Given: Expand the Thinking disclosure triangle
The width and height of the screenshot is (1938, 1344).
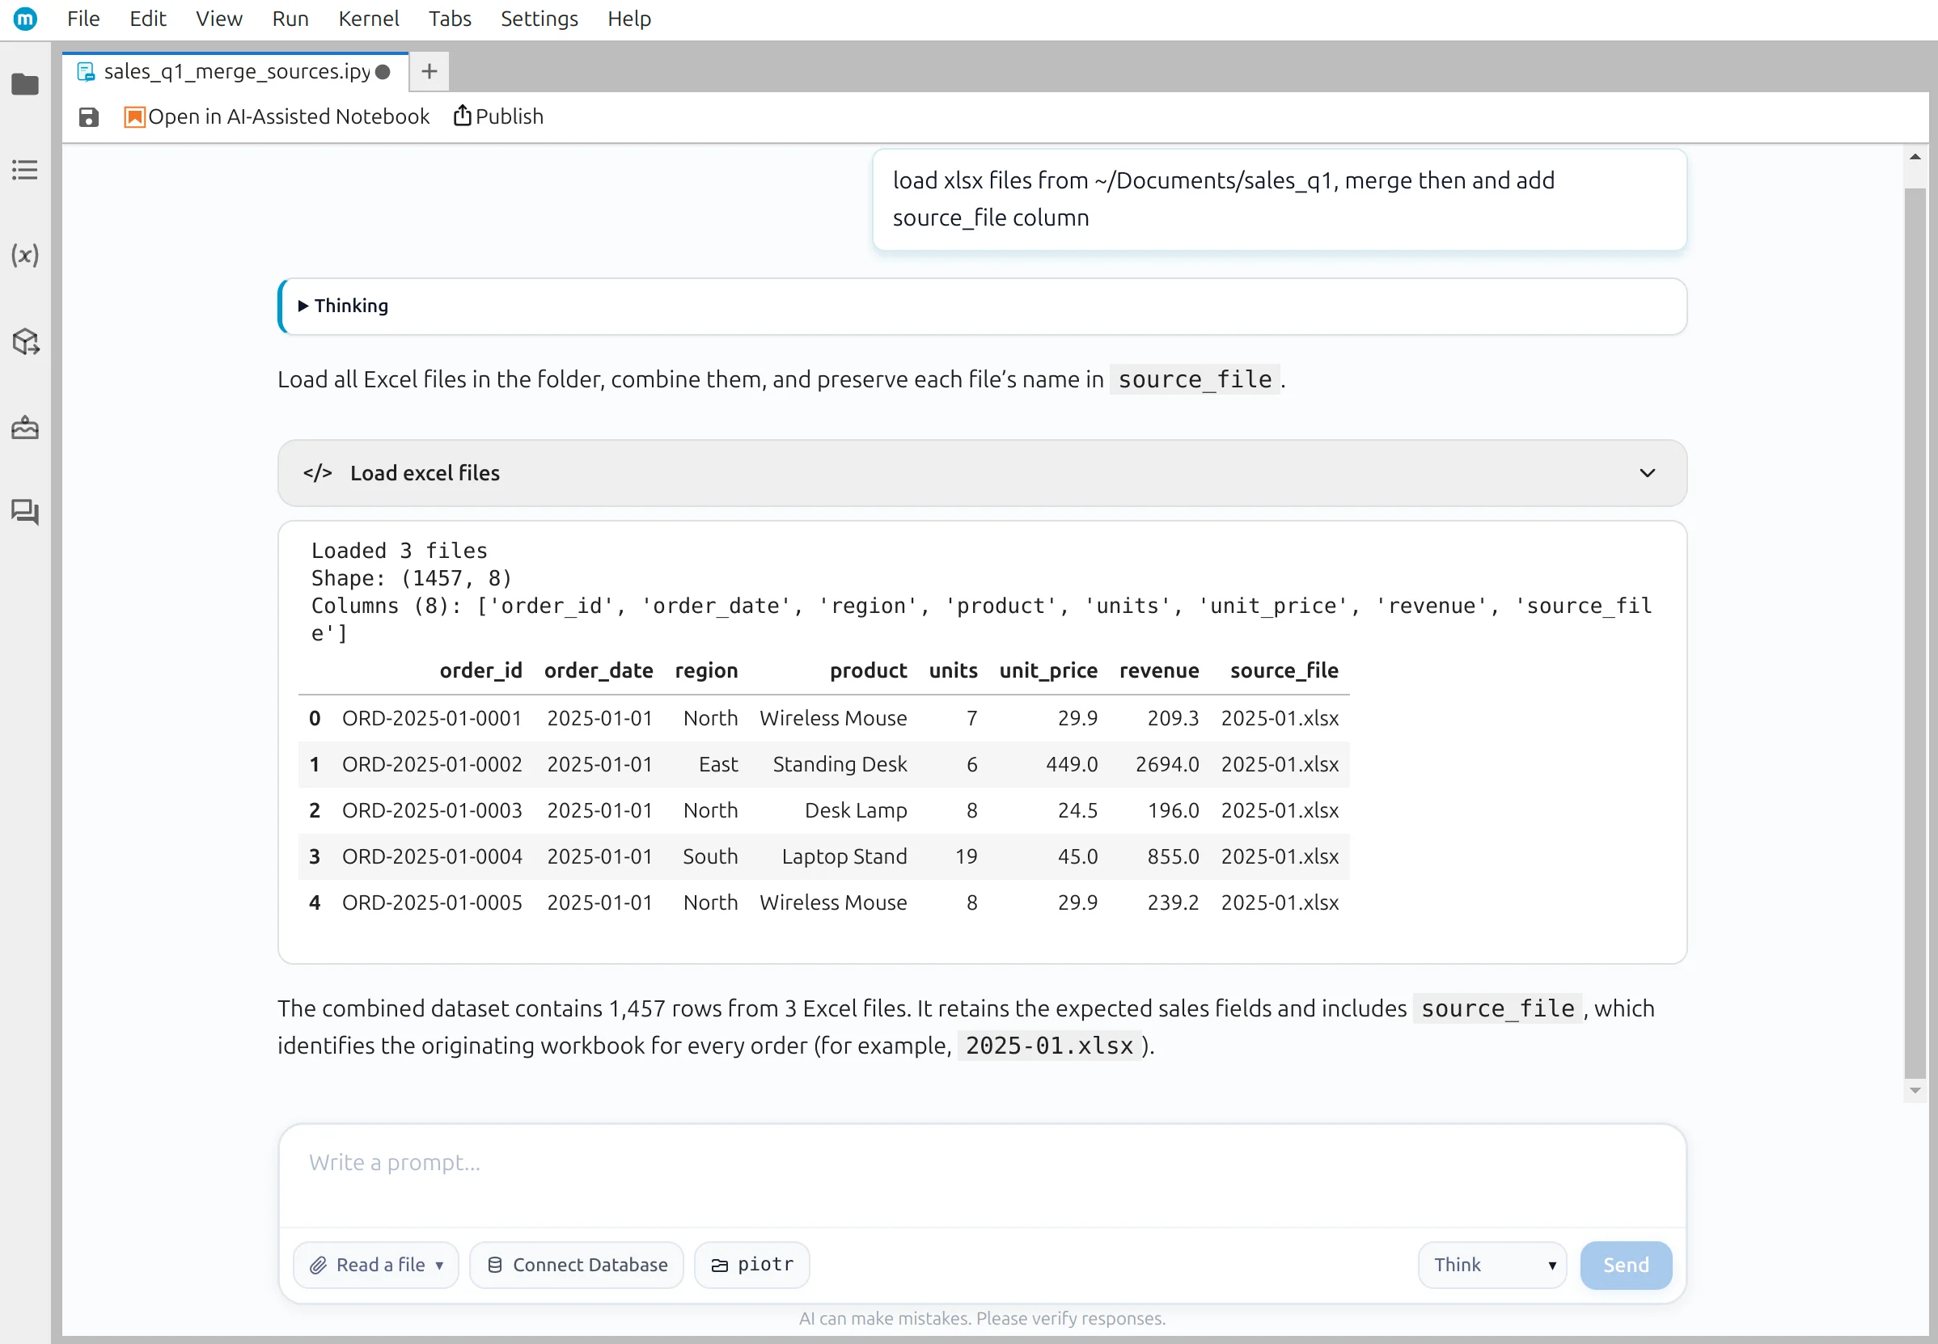Looking at the screenshot, I should click(303, 306).
